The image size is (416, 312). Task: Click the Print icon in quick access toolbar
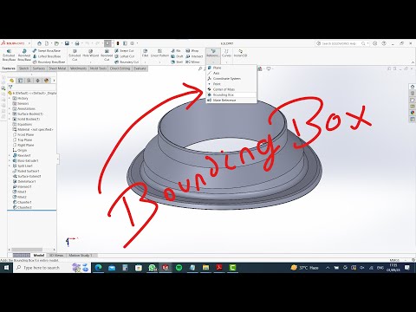pos(77,43)
